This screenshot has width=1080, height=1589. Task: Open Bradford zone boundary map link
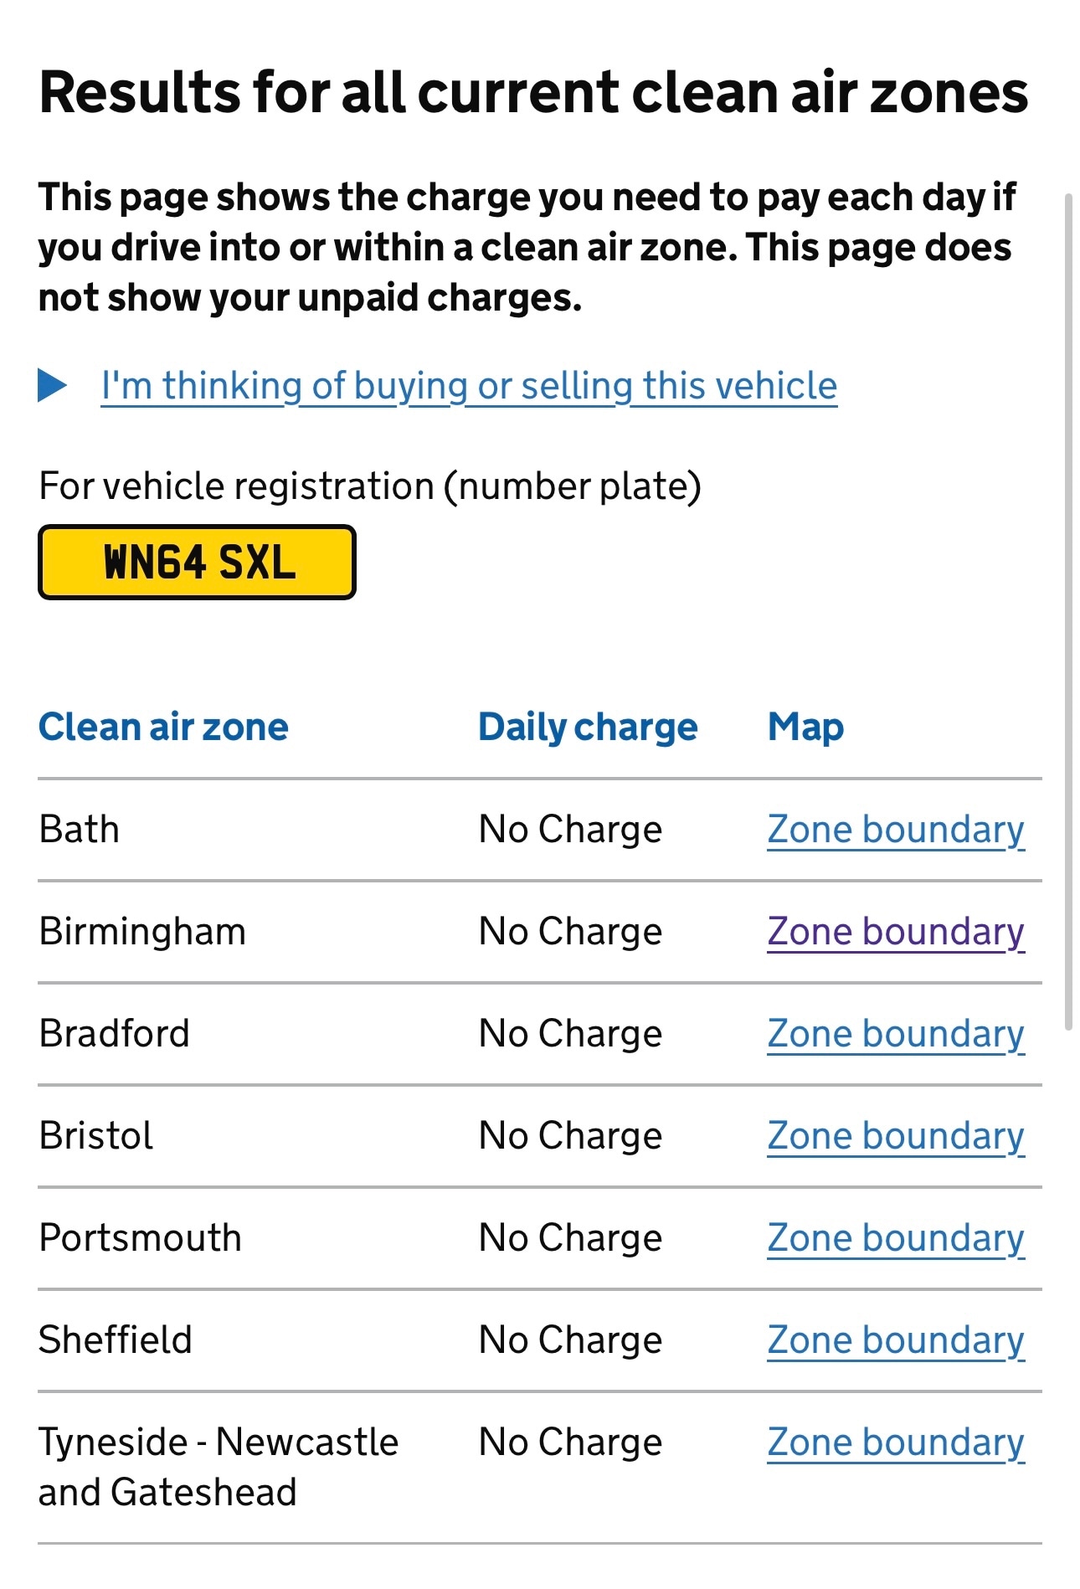pyautogui.click(x=895, y=1034)
